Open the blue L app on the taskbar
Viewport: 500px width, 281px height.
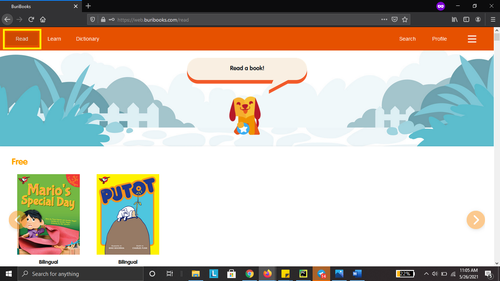[214, 274]
